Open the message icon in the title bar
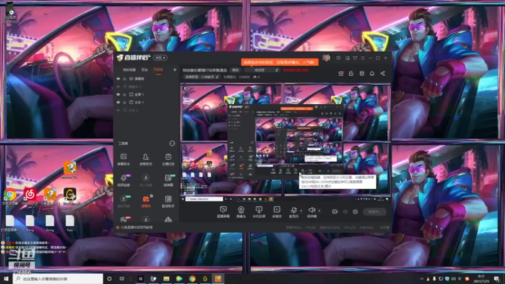Screen dimensions: 505x284 (x=338, y=58)
